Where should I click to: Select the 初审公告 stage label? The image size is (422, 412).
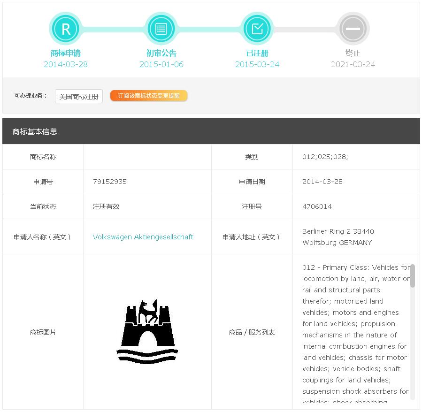coord(161,53)
